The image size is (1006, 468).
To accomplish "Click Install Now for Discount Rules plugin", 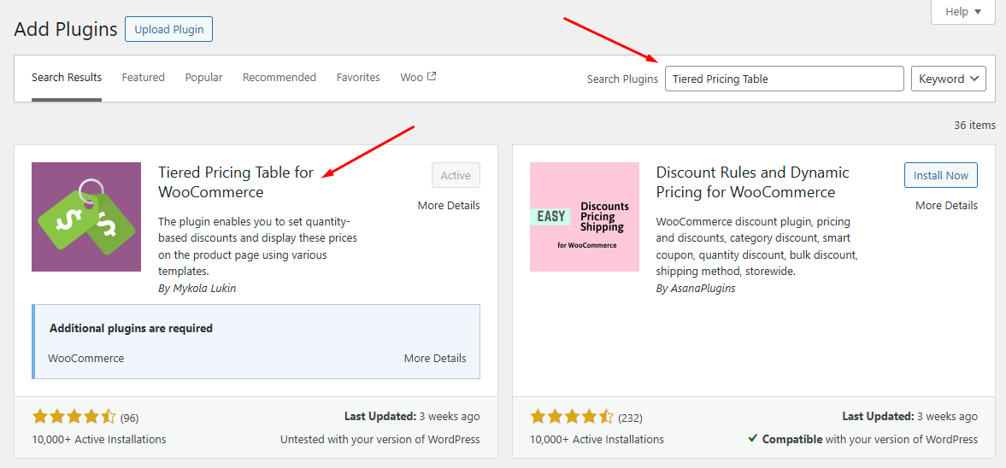I will (x=940, y=176).
